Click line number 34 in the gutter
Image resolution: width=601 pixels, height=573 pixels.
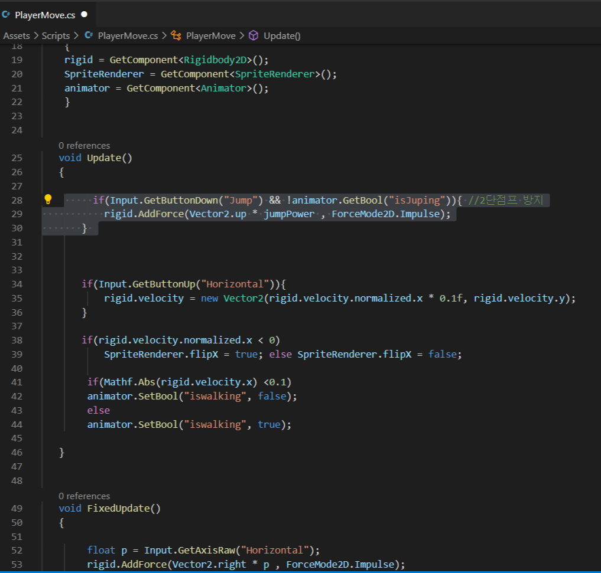pyautogui.click(x=17, y=284)
